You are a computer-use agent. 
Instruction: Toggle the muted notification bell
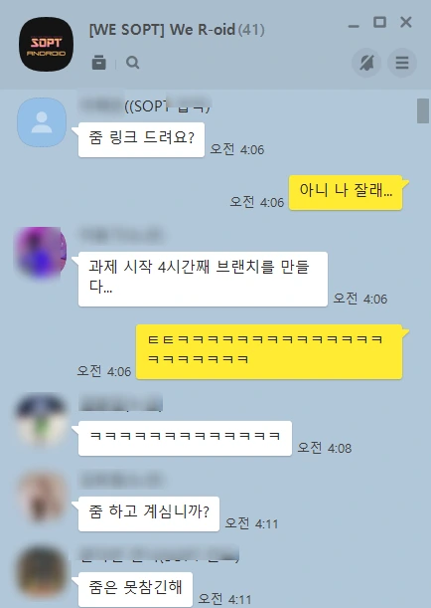tap(366, 63)
